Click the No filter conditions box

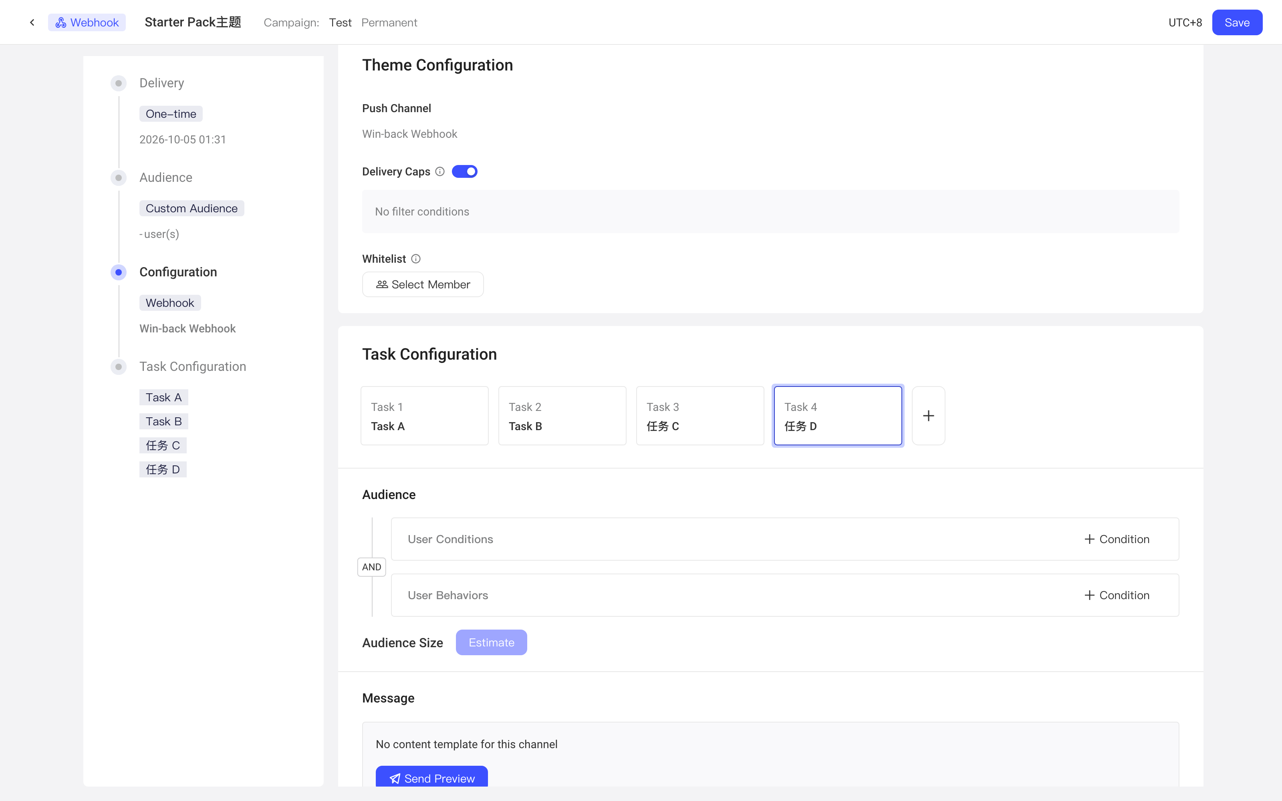(770, 211)
